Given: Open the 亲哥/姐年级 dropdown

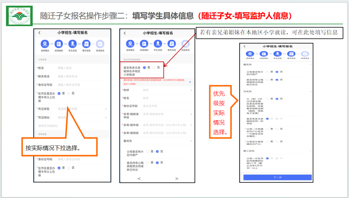Looking at the screenshot, I should [x=157, y=125].
